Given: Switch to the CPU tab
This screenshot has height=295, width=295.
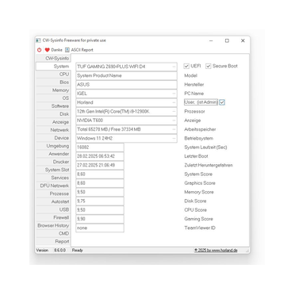Looking at the screenshot, I should pos(53,75).
